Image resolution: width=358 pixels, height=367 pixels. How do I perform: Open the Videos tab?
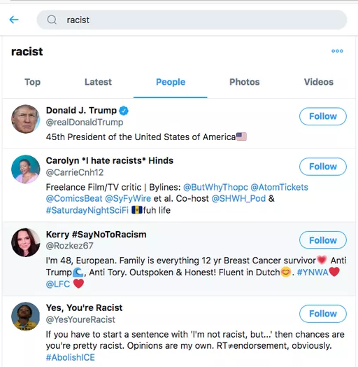tap(319, 82)
